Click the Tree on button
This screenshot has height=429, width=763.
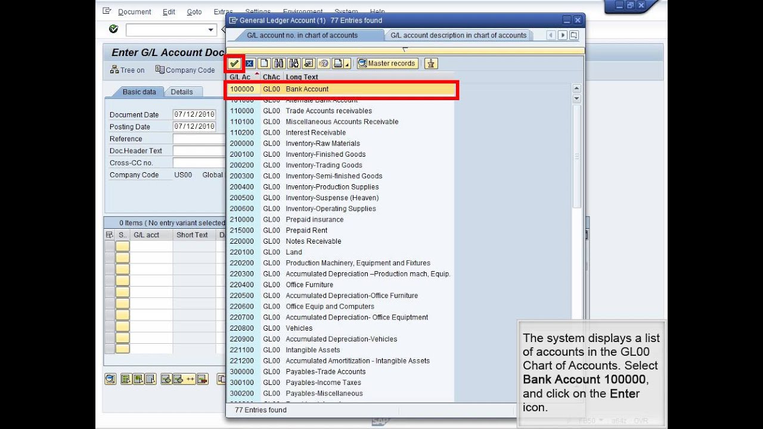click(x=127, y=70)
